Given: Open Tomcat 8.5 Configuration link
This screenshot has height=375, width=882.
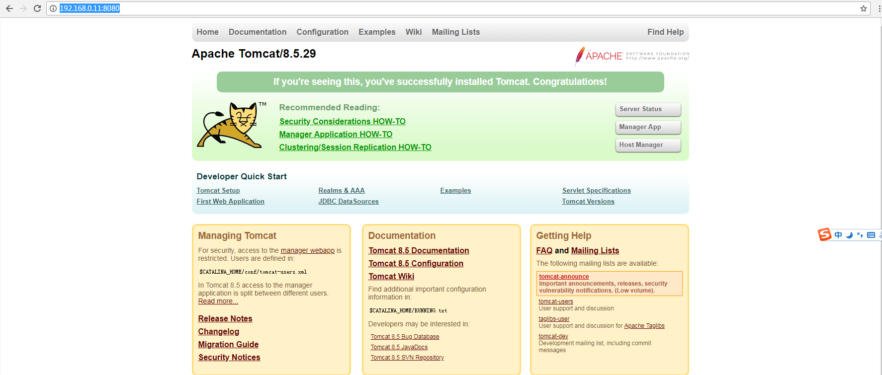Looking at the screenshot, I should coord(416,264).
